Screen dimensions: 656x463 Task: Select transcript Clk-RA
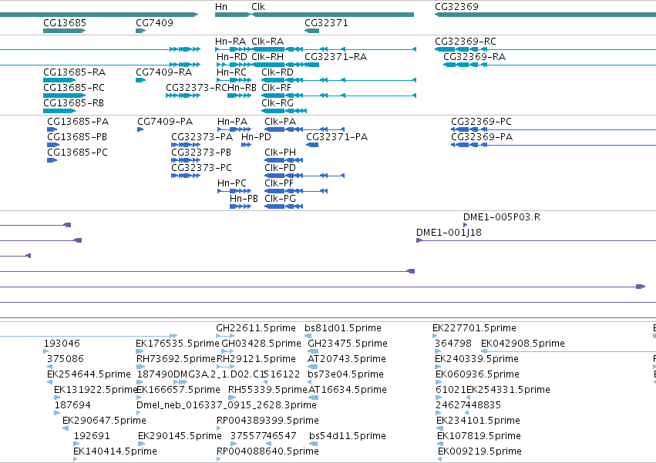[267, 42]
